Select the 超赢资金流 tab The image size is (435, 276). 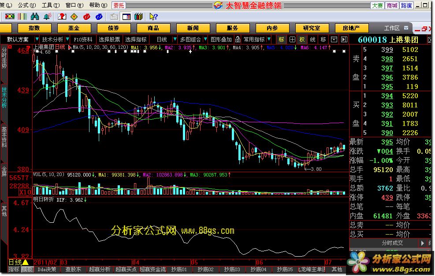(x=153, y=269)
